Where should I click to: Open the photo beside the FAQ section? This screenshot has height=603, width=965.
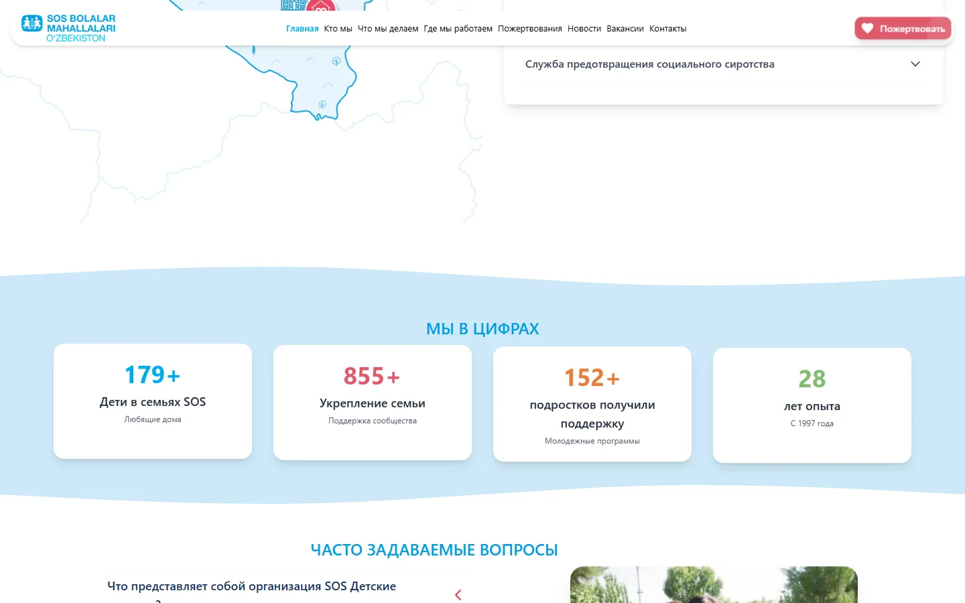coord(714,584)
